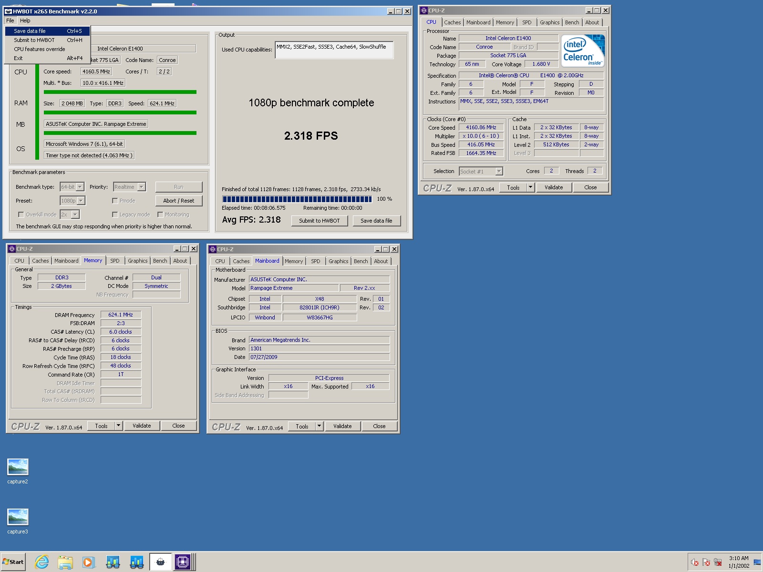The height and width of the screenshot is (572, 763).
Task: Enable the Monitoring checkbox
Action: tap(160, 214)
